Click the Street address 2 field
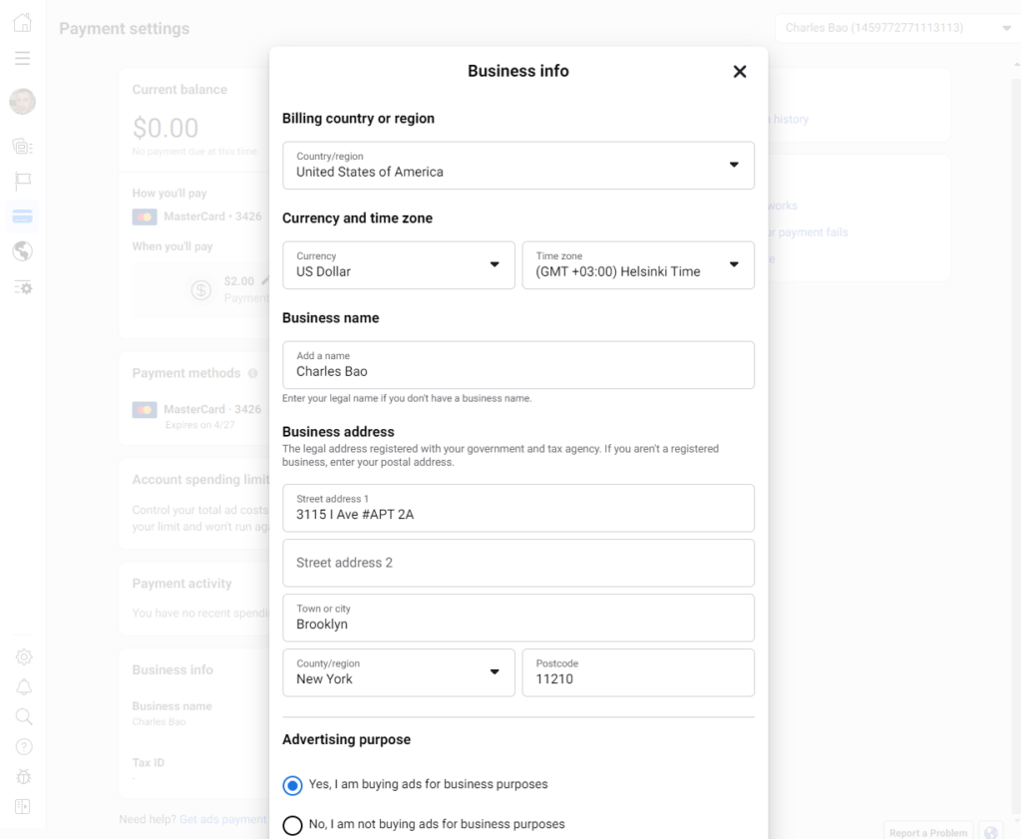Screen dimensions: 1021x839 pos(517,563)
